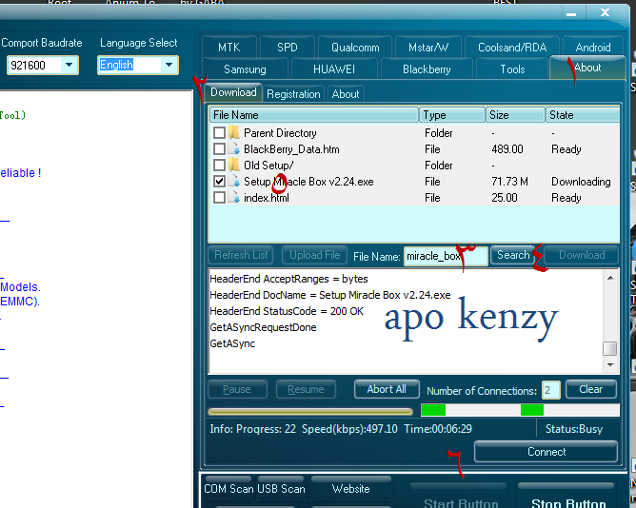636x508 pixels.
Task: Click Abort All button
Action: [x=387, y=389]
